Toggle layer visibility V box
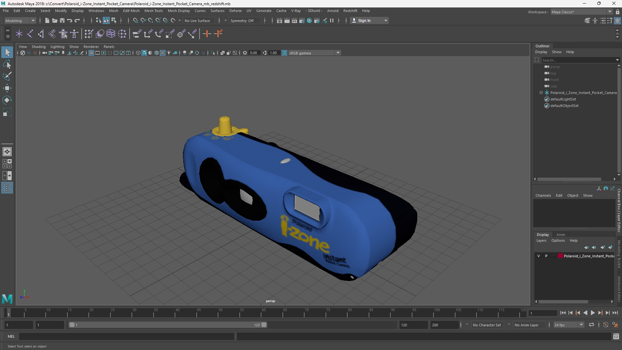The image size is (622, 350). click(539, 256)
